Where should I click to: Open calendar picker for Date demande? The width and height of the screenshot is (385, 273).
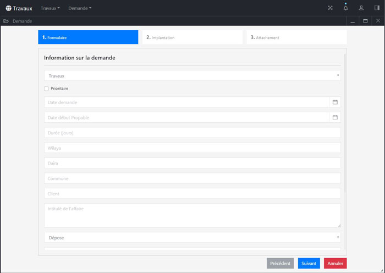coord(335,102)
